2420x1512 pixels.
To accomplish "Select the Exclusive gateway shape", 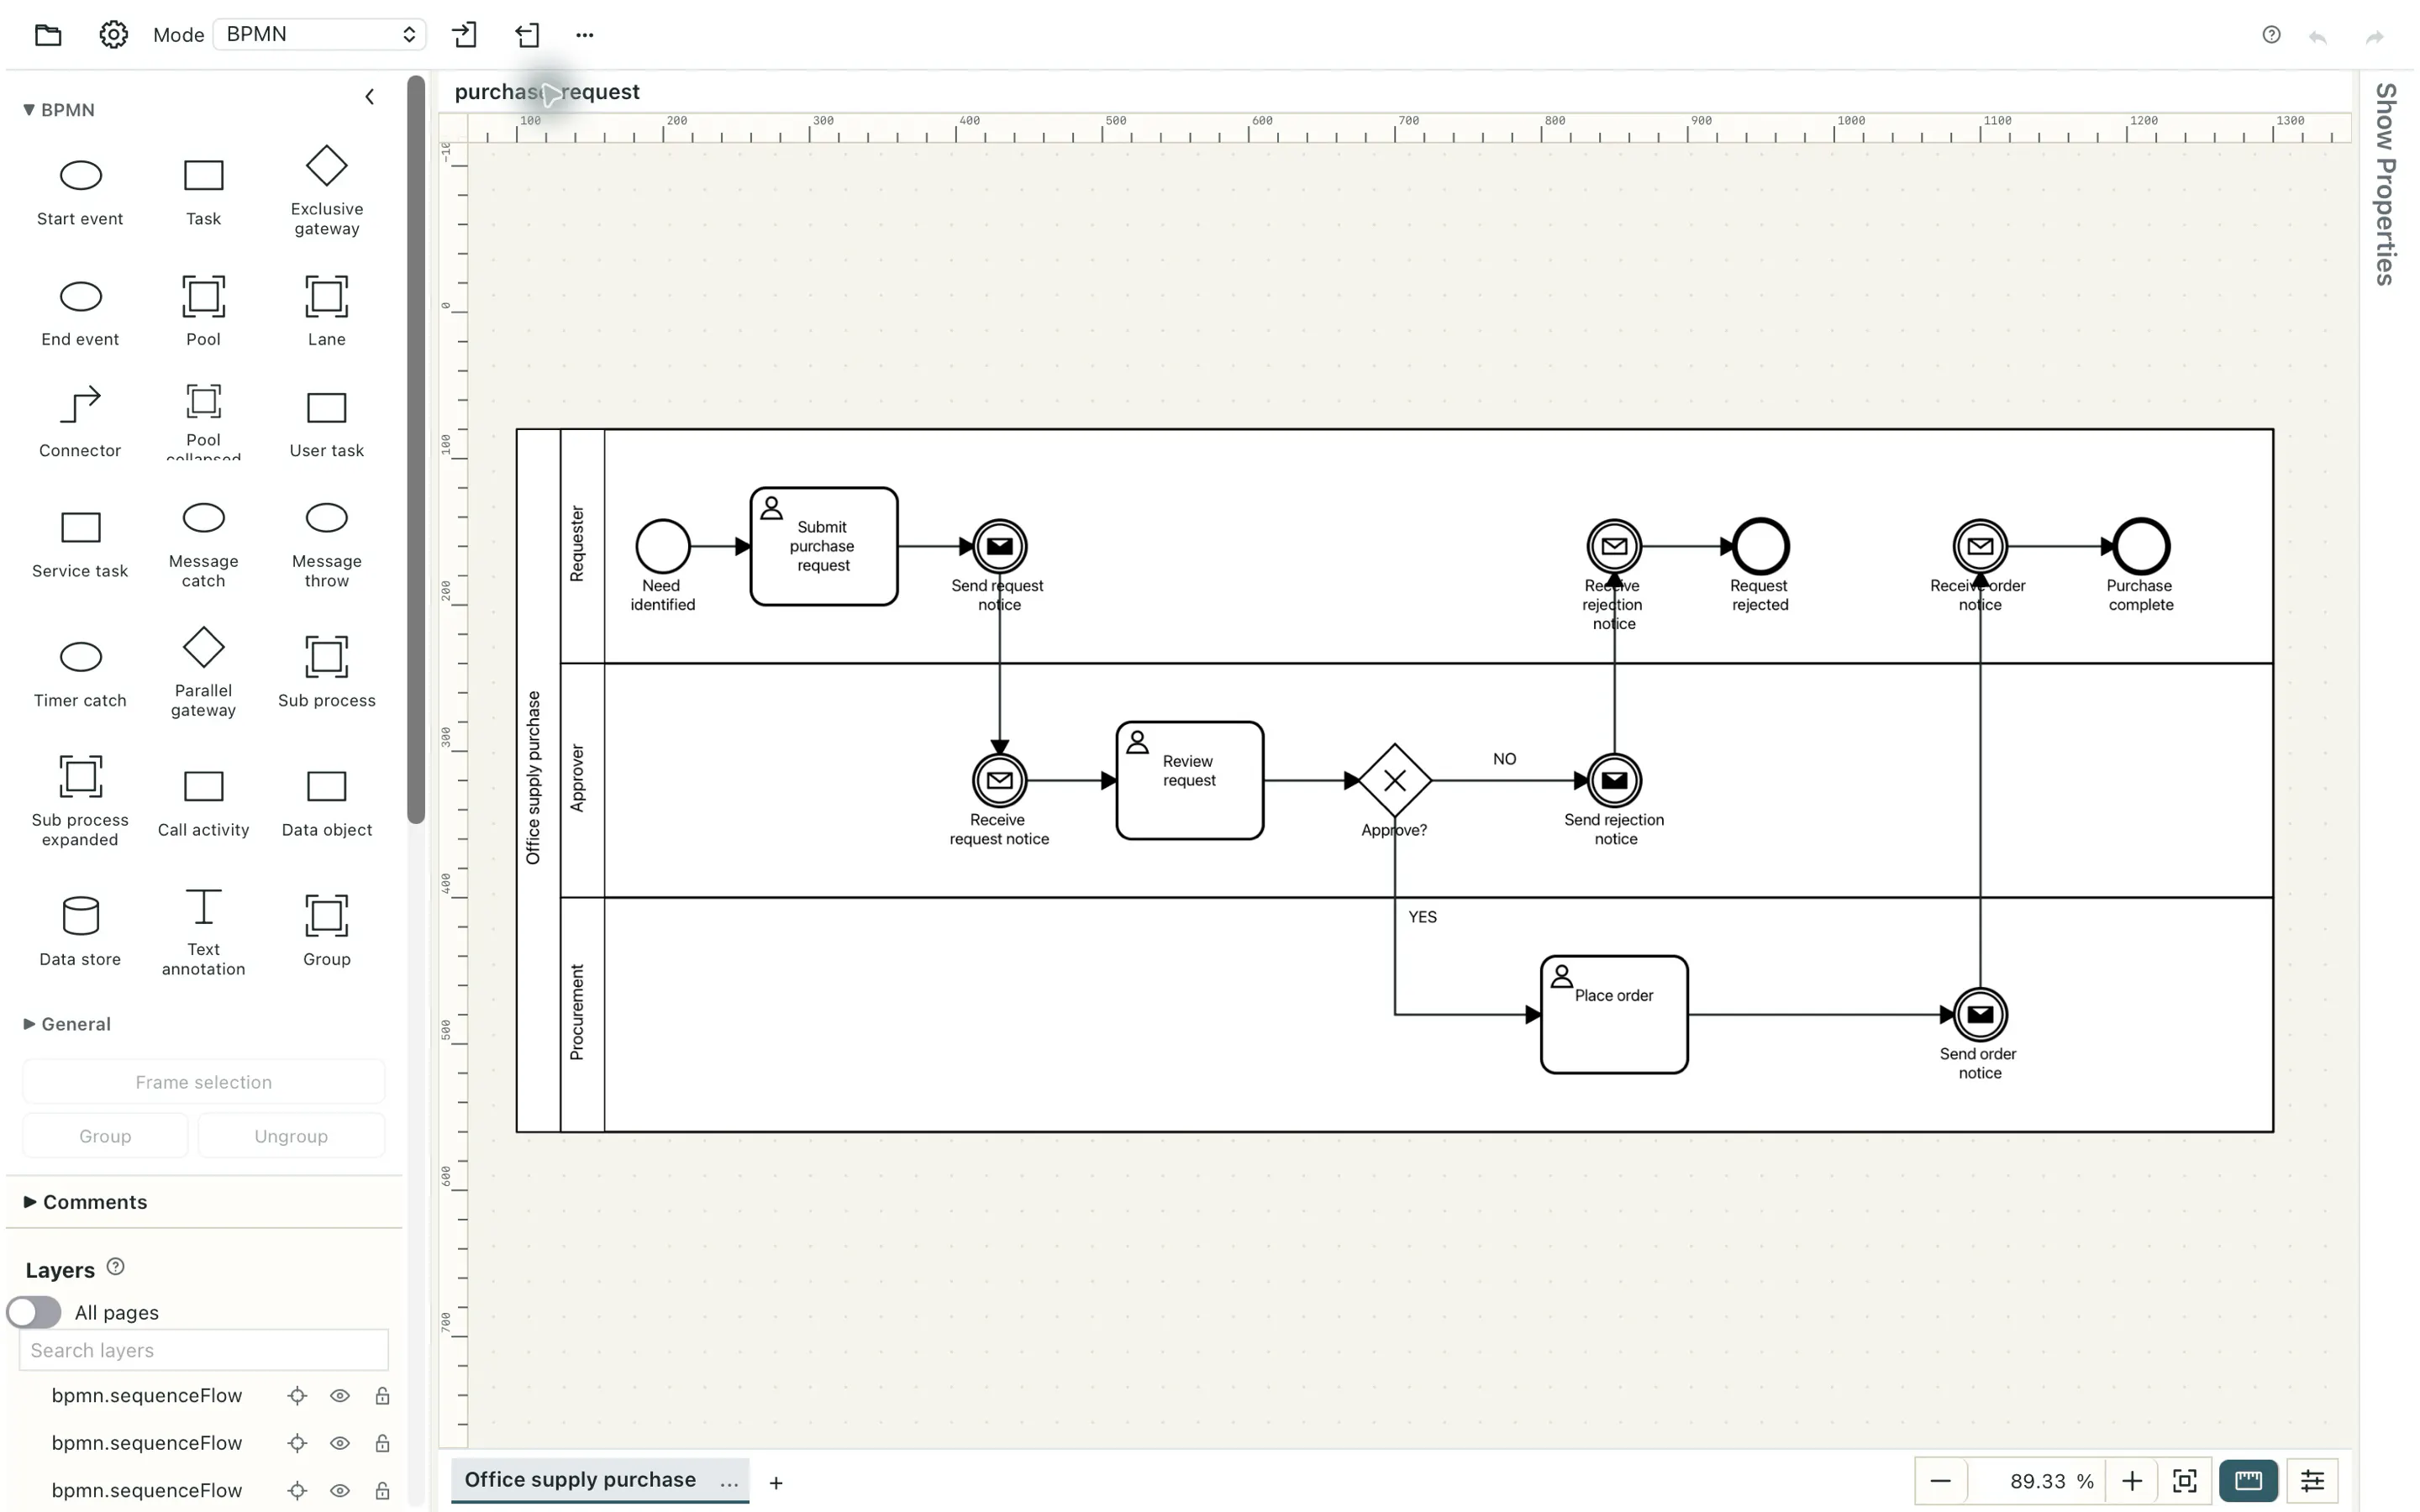I will [326, 191].
